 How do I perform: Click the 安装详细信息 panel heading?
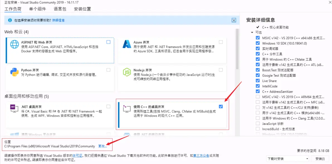pos(261,20)
